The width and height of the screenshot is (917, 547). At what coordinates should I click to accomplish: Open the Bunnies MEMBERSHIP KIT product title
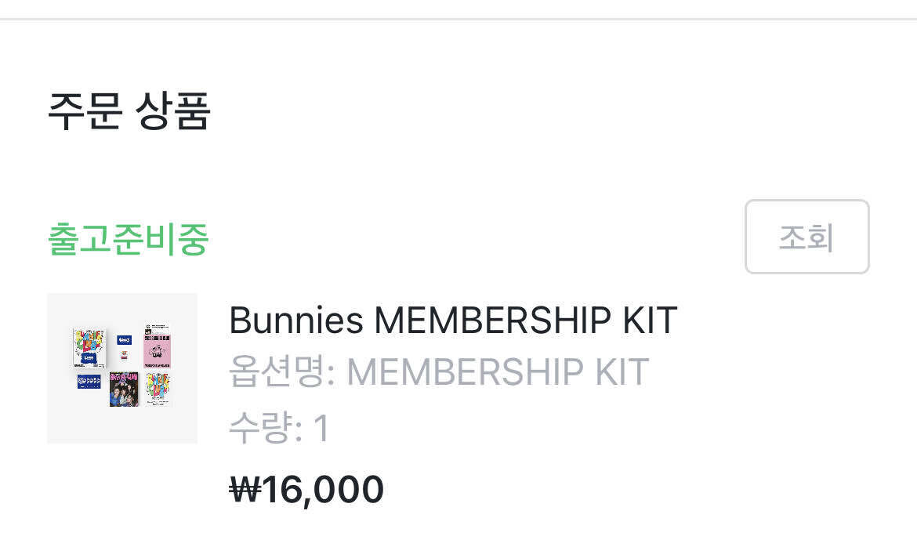(452, 321)
